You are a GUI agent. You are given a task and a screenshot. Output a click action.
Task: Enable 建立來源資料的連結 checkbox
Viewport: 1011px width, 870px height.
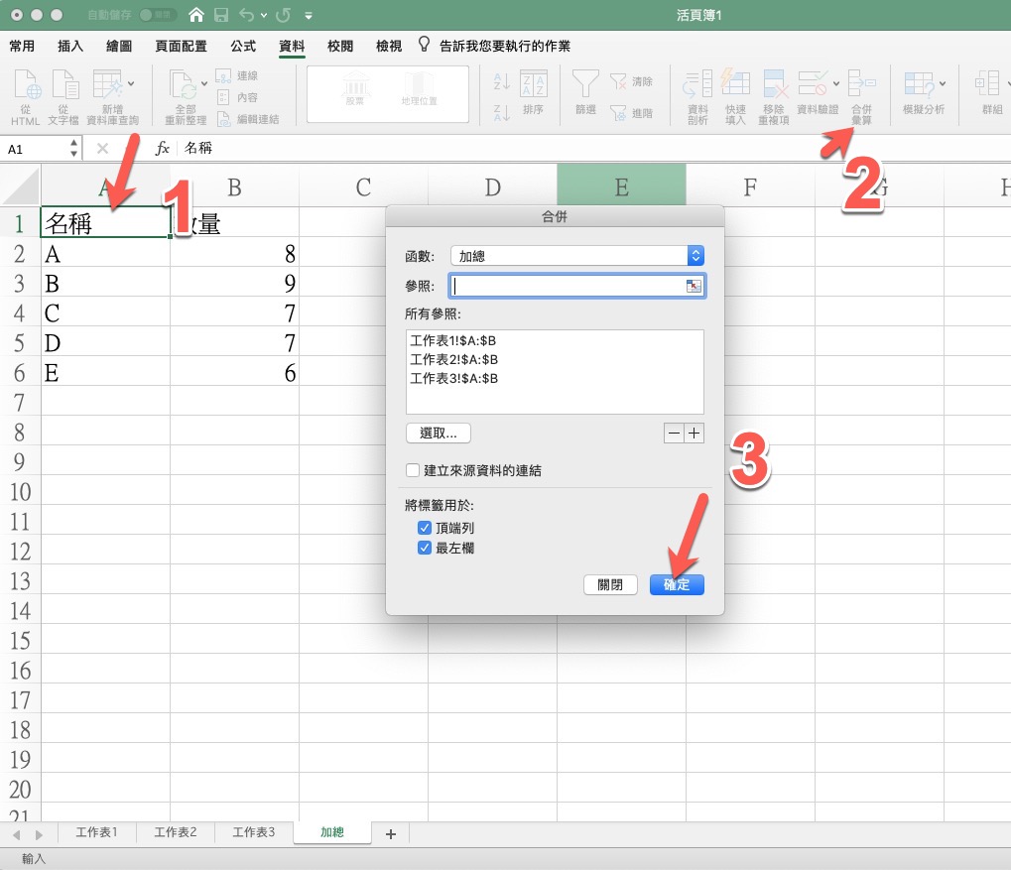coord(413,470)
